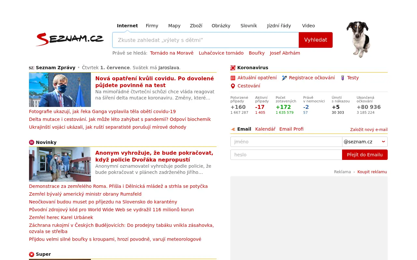Click the jméno email username field
The image size is (417, 260).
(x=286, y=142)
